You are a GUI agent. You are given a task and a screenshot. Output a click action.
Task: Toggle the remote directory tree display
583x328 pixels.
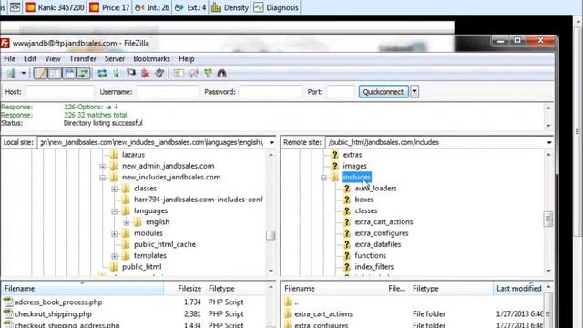(69, 73)
